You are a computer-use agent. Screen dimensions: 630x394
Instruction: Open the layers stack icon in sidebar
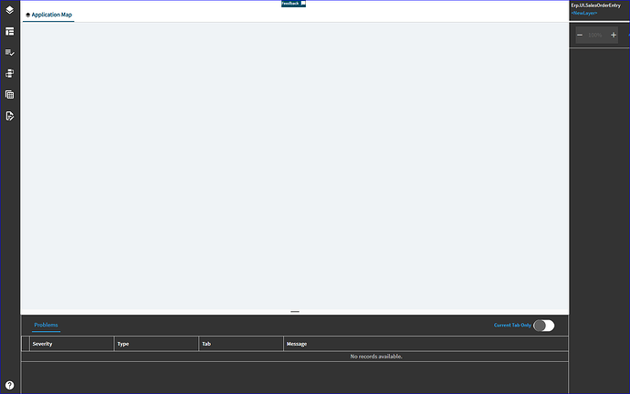10,10
